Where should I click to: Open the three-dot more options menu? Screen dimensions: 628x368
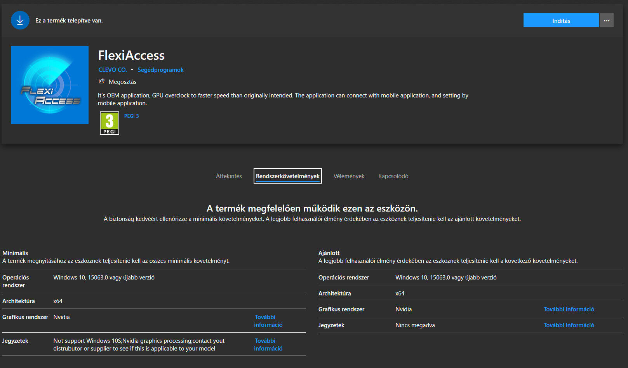(x=607, y=21)
